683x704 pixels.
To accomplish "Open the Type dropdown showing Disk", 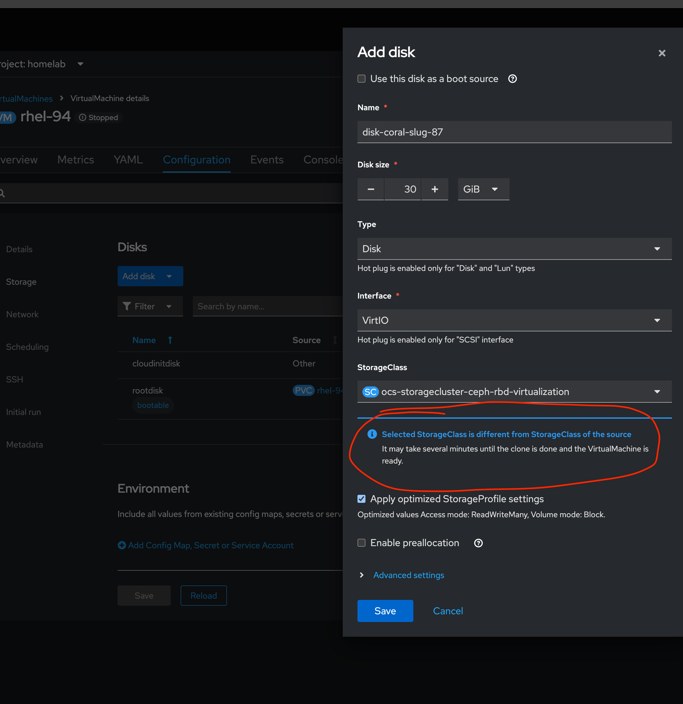I will (514, 248).
